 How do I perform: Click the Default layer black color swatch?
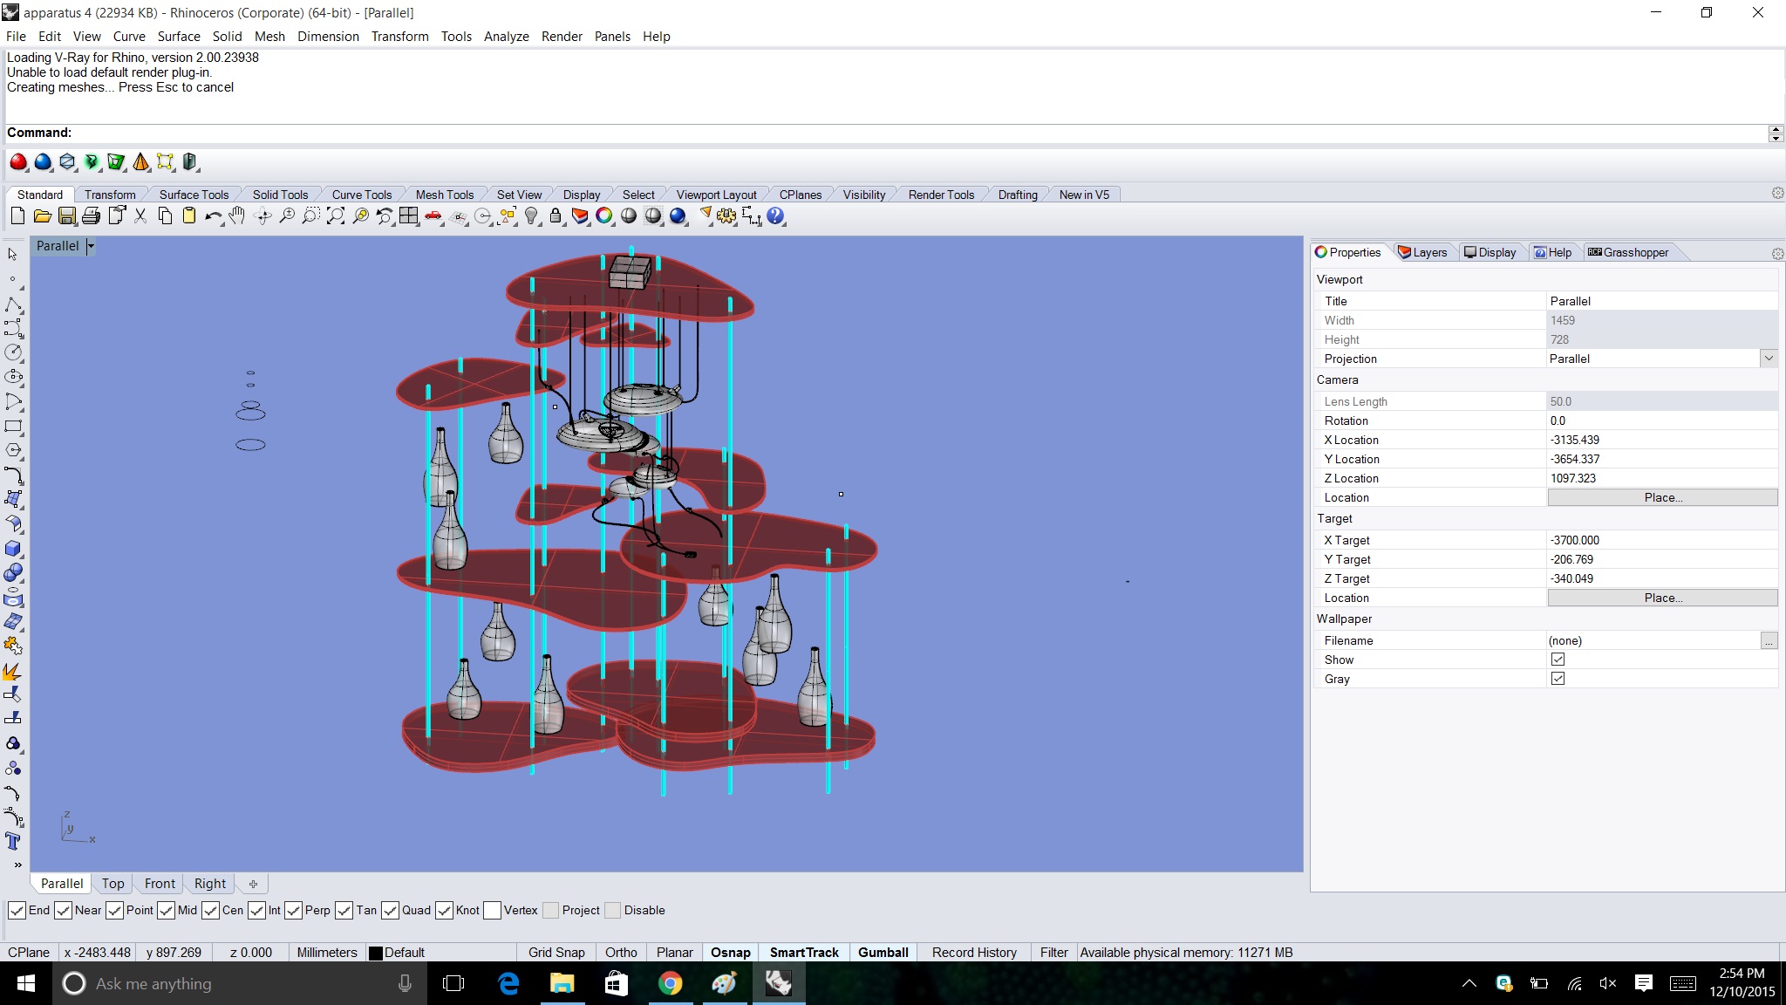(x=376, y=953)
